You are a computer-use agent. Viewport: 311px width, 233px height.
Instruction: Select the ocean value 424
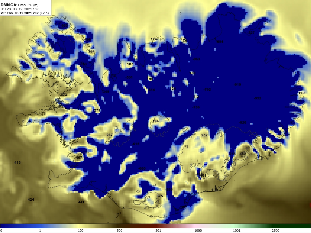(31, 199)
